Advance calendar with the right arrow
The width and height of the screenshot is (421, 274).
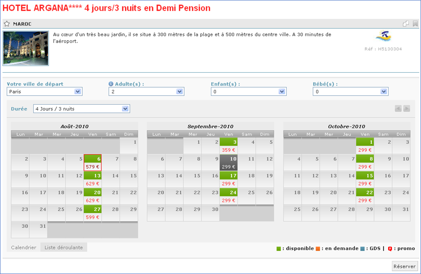[407, 108]
